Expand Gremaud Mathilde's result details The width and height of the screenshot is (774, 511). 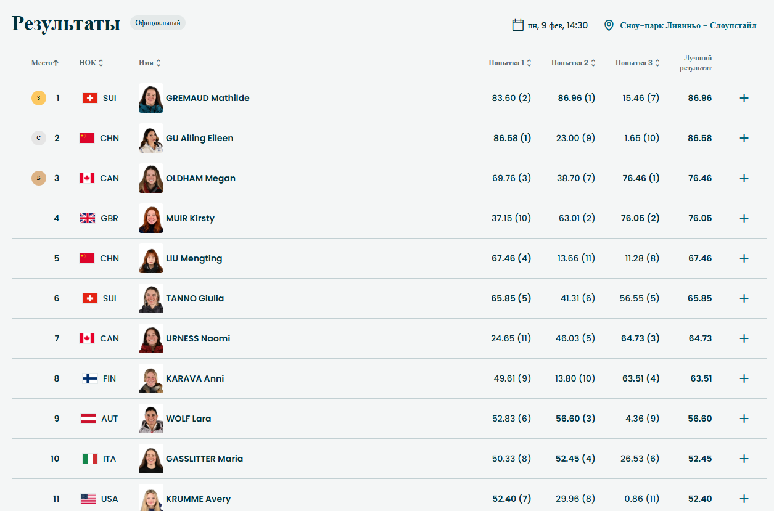744,98
